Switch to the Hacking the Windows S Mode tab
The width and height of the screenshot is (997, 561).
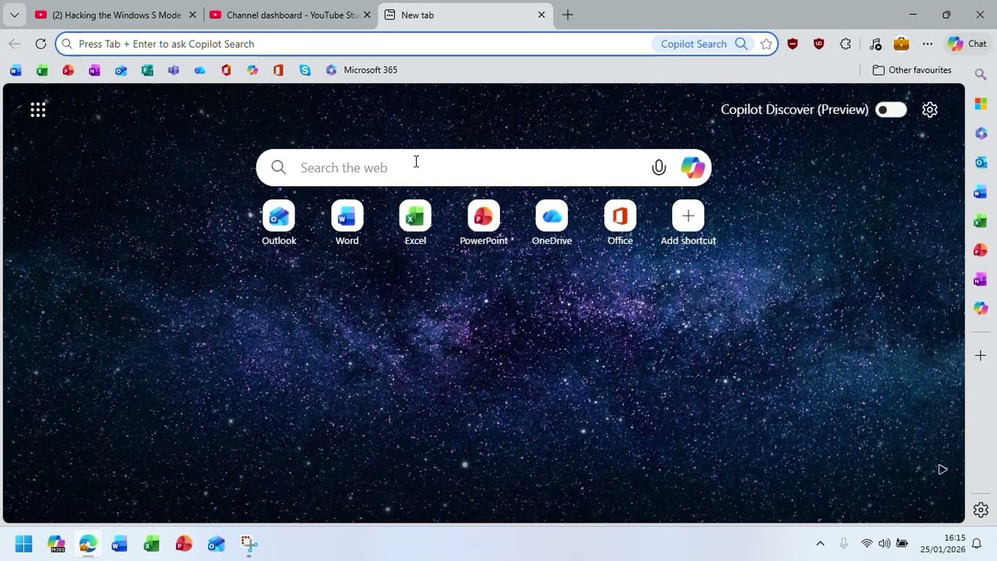tap(115, 15)
